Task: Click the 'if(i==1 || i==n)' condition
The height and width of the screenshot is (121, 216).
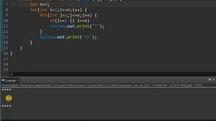Action: click(x=70, y=21)
